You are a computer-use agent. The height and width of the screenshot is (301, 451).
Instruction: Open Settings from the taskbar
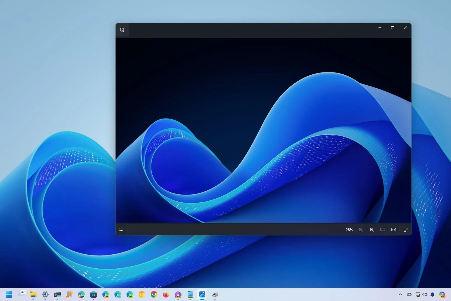(45, 295)
